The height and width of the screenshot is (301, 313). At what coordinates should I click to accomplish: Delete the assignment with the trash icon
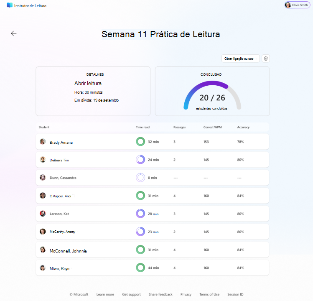265,59
